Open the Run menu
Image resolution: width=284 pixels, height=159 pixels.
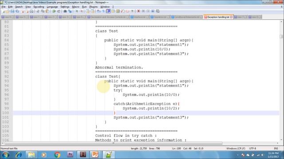coord(84,7)
